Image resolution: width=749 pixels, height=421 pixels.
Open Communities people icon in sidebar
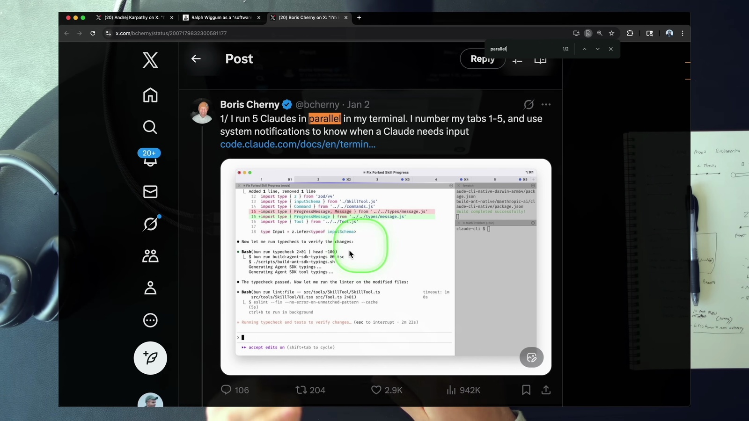150,256
